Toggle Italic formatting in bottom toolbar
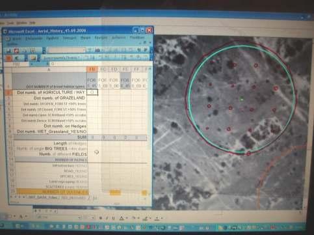This screenshot has height=235, width=314. [107, 218]
